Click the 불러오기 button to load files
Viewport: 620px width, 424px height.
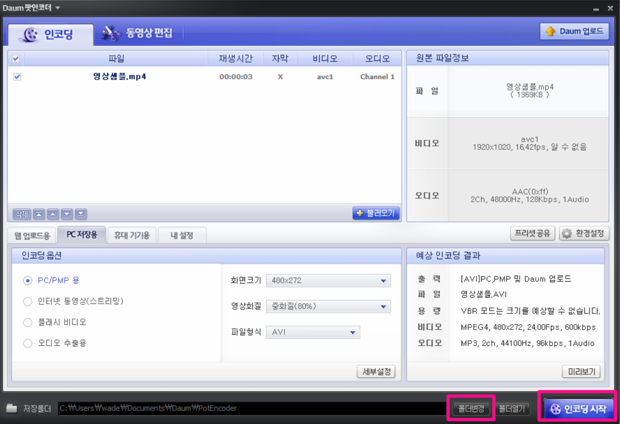pos(376,213)
